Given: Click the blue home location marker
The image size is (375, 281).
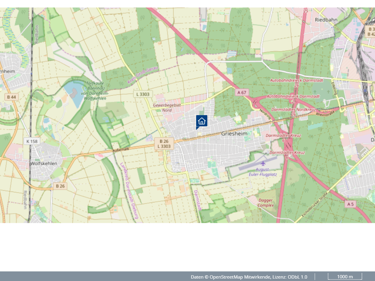Looking at the screenshot, I should click(x=202, y=121).
